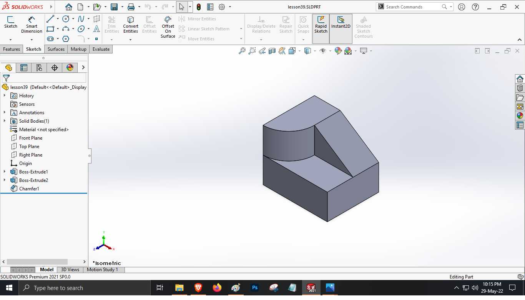Image resolution: width=525 pixels, height=300 pixels.
Task: Open SOLIDWORKS Resources task pane home icon
Action: [520, 79]
